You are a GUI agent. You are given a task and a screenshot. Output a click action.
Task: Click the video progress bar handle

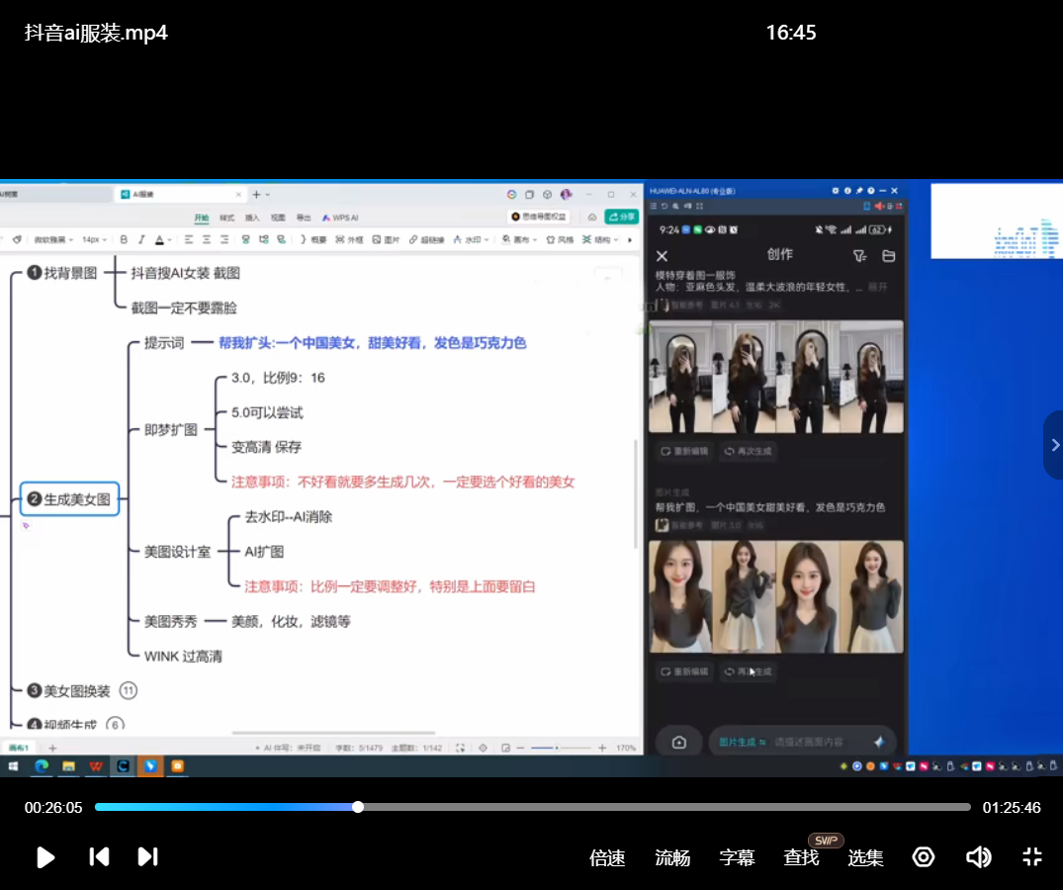coord(358,807)
